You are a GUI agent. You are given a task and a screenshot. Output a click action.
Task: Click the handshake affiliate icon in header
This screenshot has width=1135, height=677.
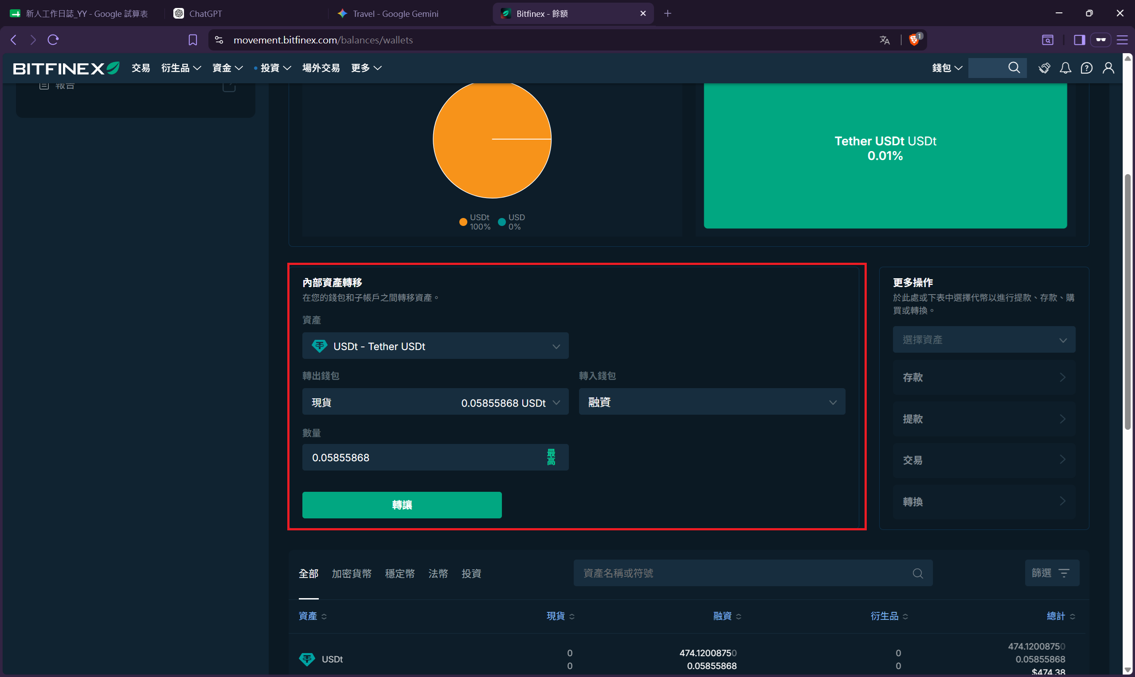tap(1044, 68)
